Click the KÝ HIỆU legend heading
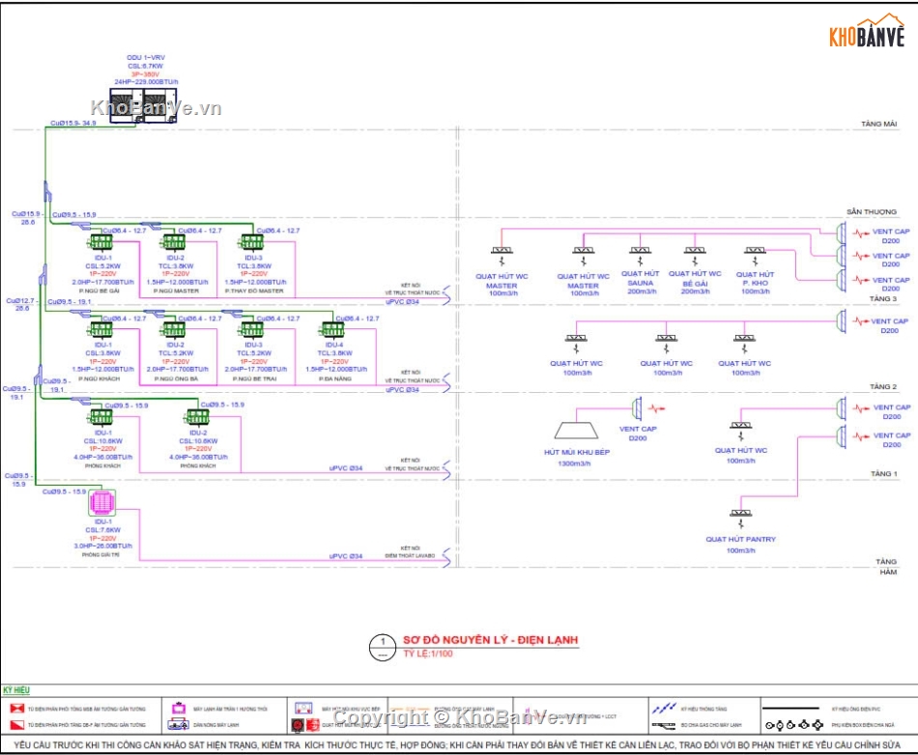 [16, 690]
